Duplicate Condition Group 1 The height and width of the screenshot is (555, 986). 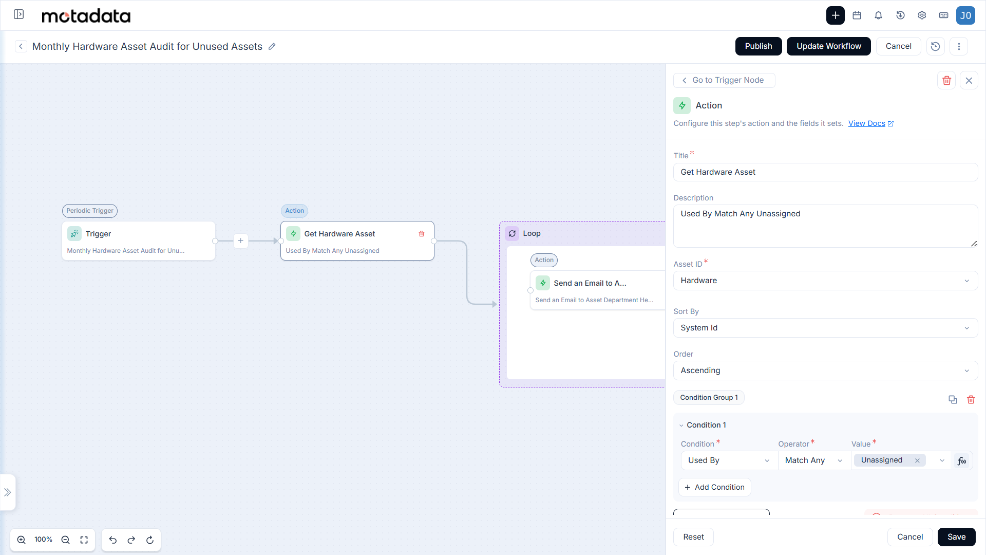953,399
